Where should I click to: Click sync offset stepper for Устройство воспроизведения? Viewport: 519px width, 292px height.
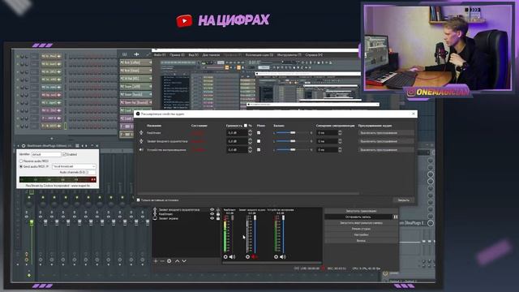click(340, 149)
